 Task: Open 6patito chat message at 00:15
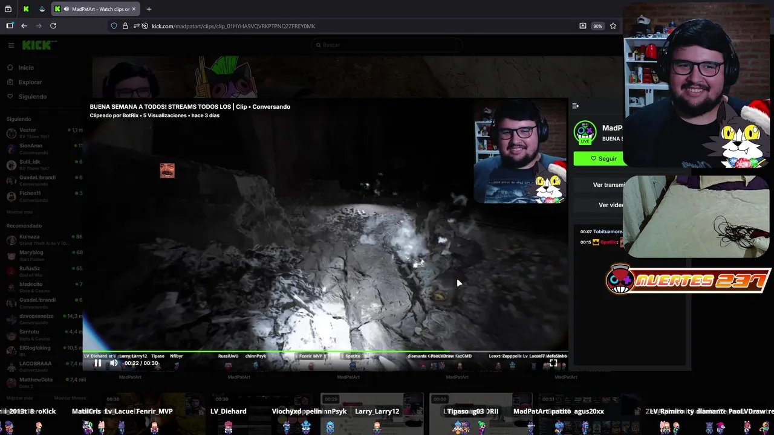point(600,242)
